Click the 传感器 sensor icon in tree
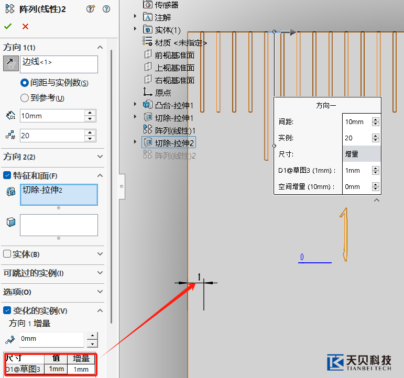Viewport: 404px width, 378px height. (148, 5)
